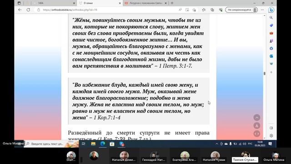Switch the РУС input language indicator

[x=250, y=144]
